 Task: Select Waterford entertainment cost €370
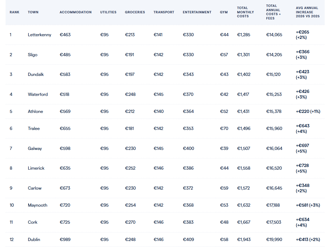(188, 94)
